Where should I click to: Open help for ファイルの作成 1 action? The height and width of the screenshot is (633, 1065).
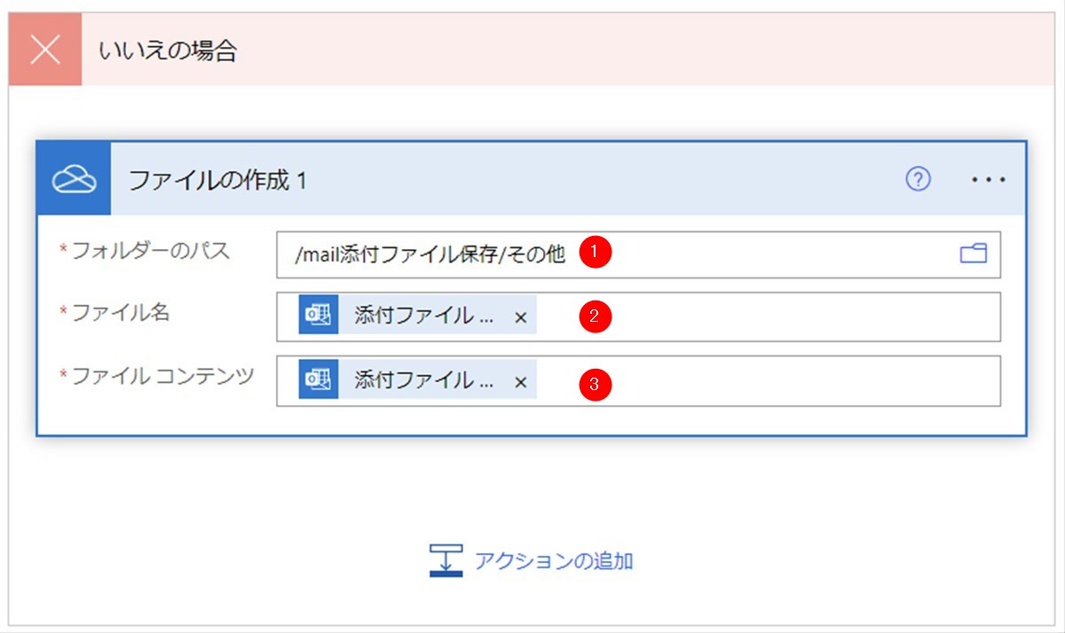(x=918, y=180)
